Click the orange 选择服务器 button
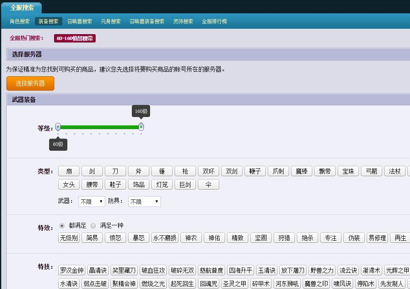The height and width of the screenshot is (289, 410). click(30, 83)
